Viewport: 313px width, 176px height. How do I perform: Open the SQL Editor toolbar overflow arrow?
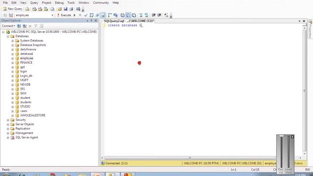point(171,16)
